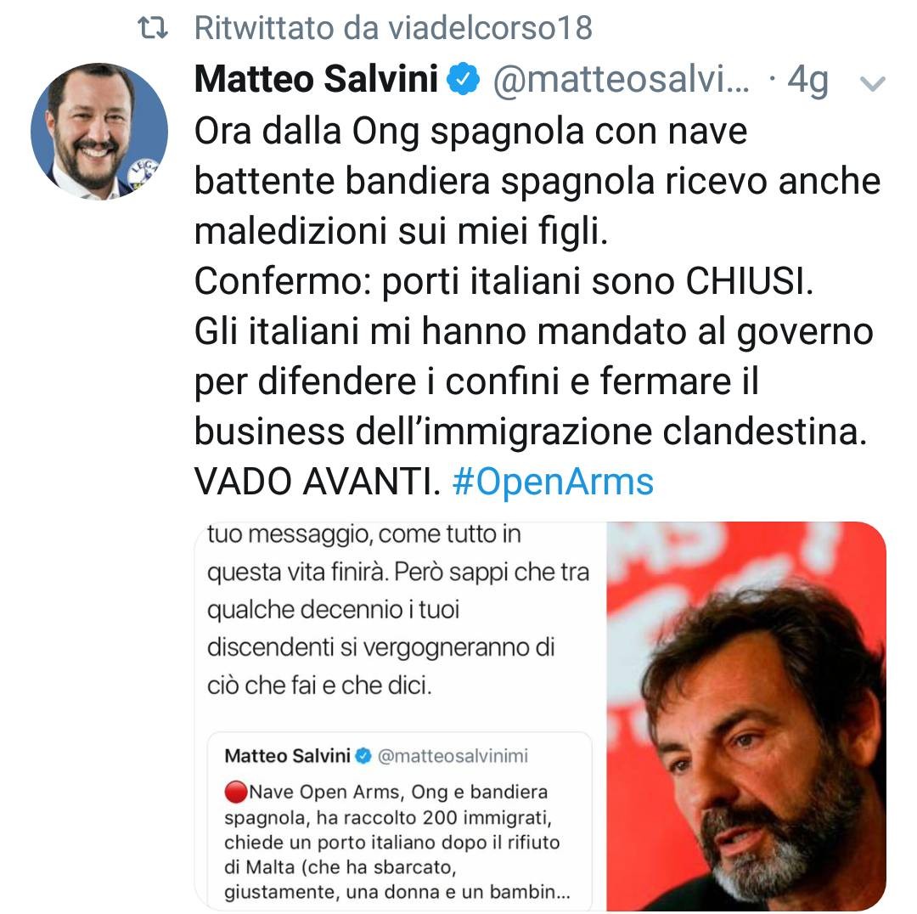The height and width of the screenshot is (914, 917).
Task: Expand the tweet options chevron
Action: (x=873, y=83)
